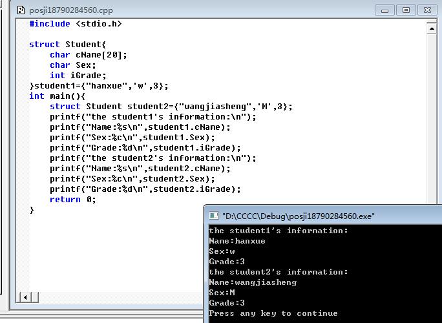
Task: Click the printf student1.cName line
Action: pos(140,127)
